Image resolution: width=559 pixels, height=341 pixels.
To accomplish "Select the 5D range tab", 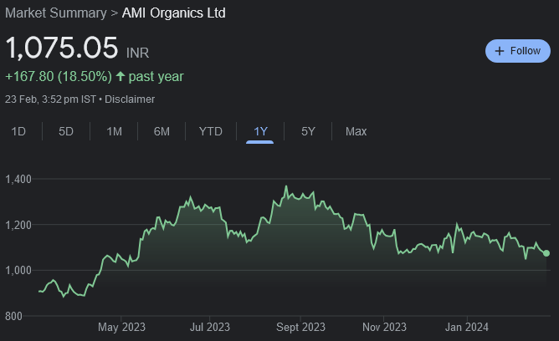I will point(66,131).
